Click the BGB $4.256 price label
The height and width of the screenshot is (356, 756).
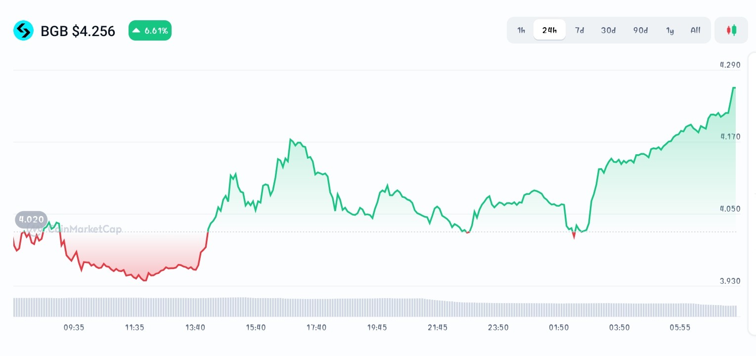[78, 30]
